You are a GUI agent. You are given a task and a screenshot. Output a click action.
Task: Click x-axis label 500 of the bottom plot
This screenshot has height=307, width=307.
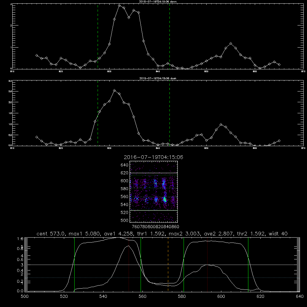tap(25, 297)
